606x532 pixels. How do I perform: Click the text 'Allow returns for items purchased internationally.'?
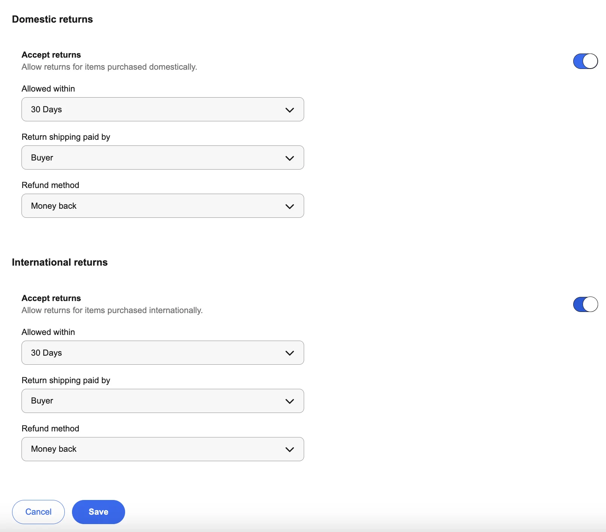[x=112, y=310]
